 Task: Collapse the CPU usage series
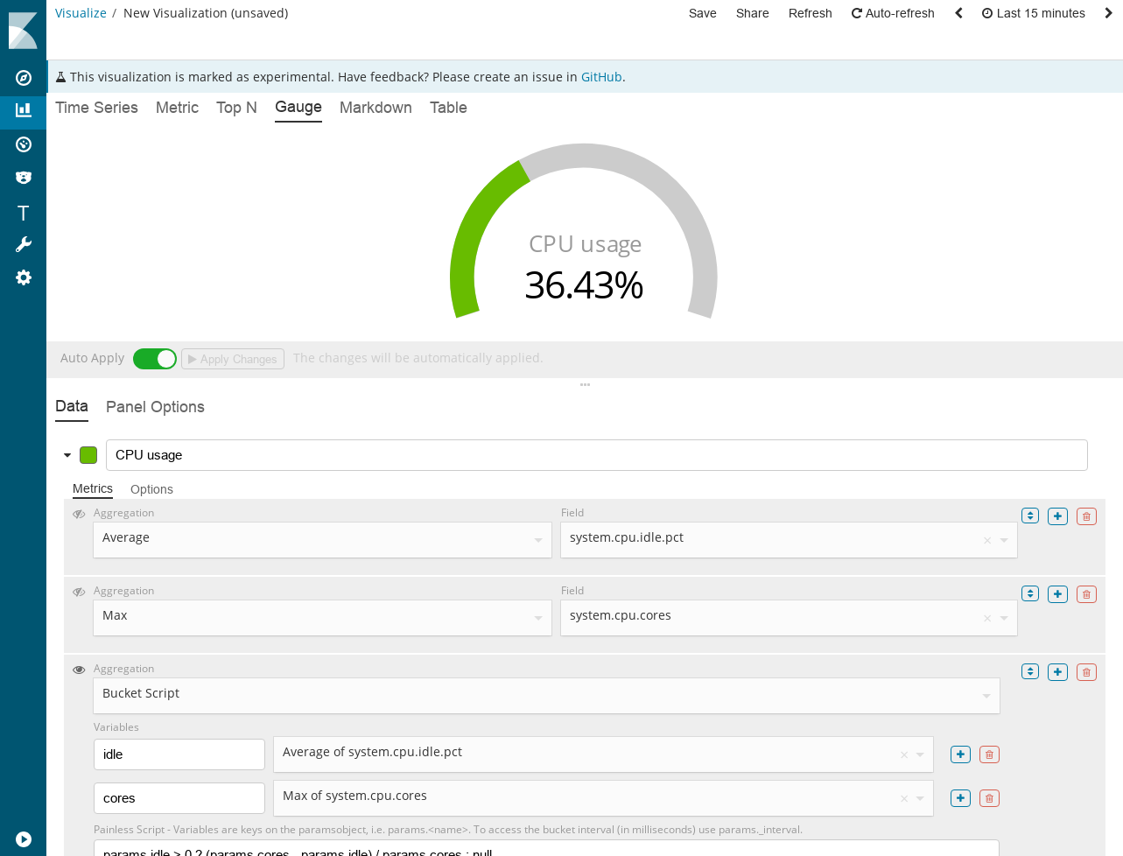(67, 455)
